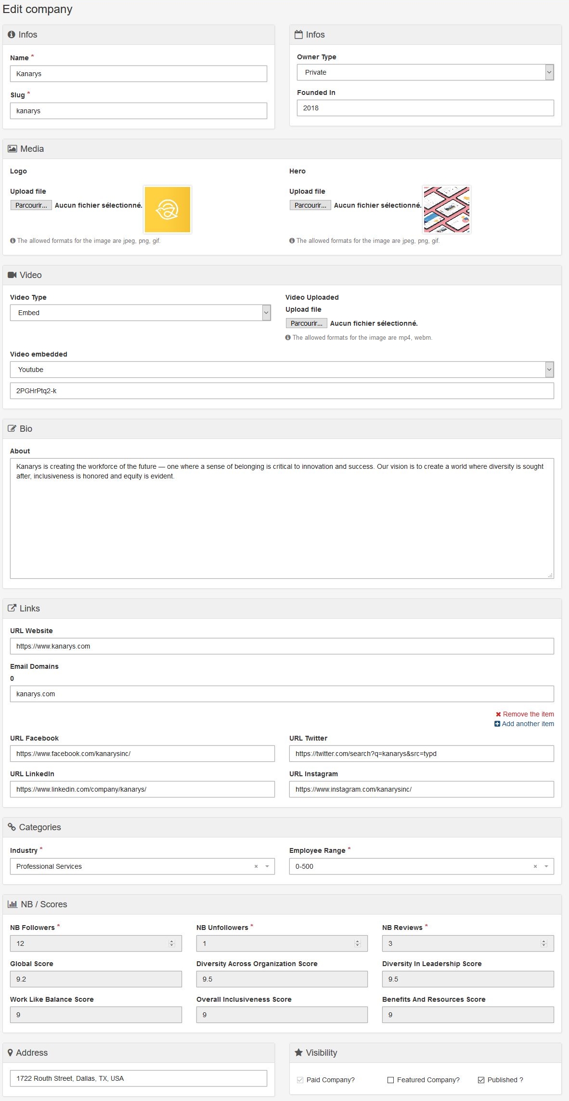Enable the Featured Company checkbox
The width and height of the screenshot is (569, 1101).
(x=391, y=1080)
